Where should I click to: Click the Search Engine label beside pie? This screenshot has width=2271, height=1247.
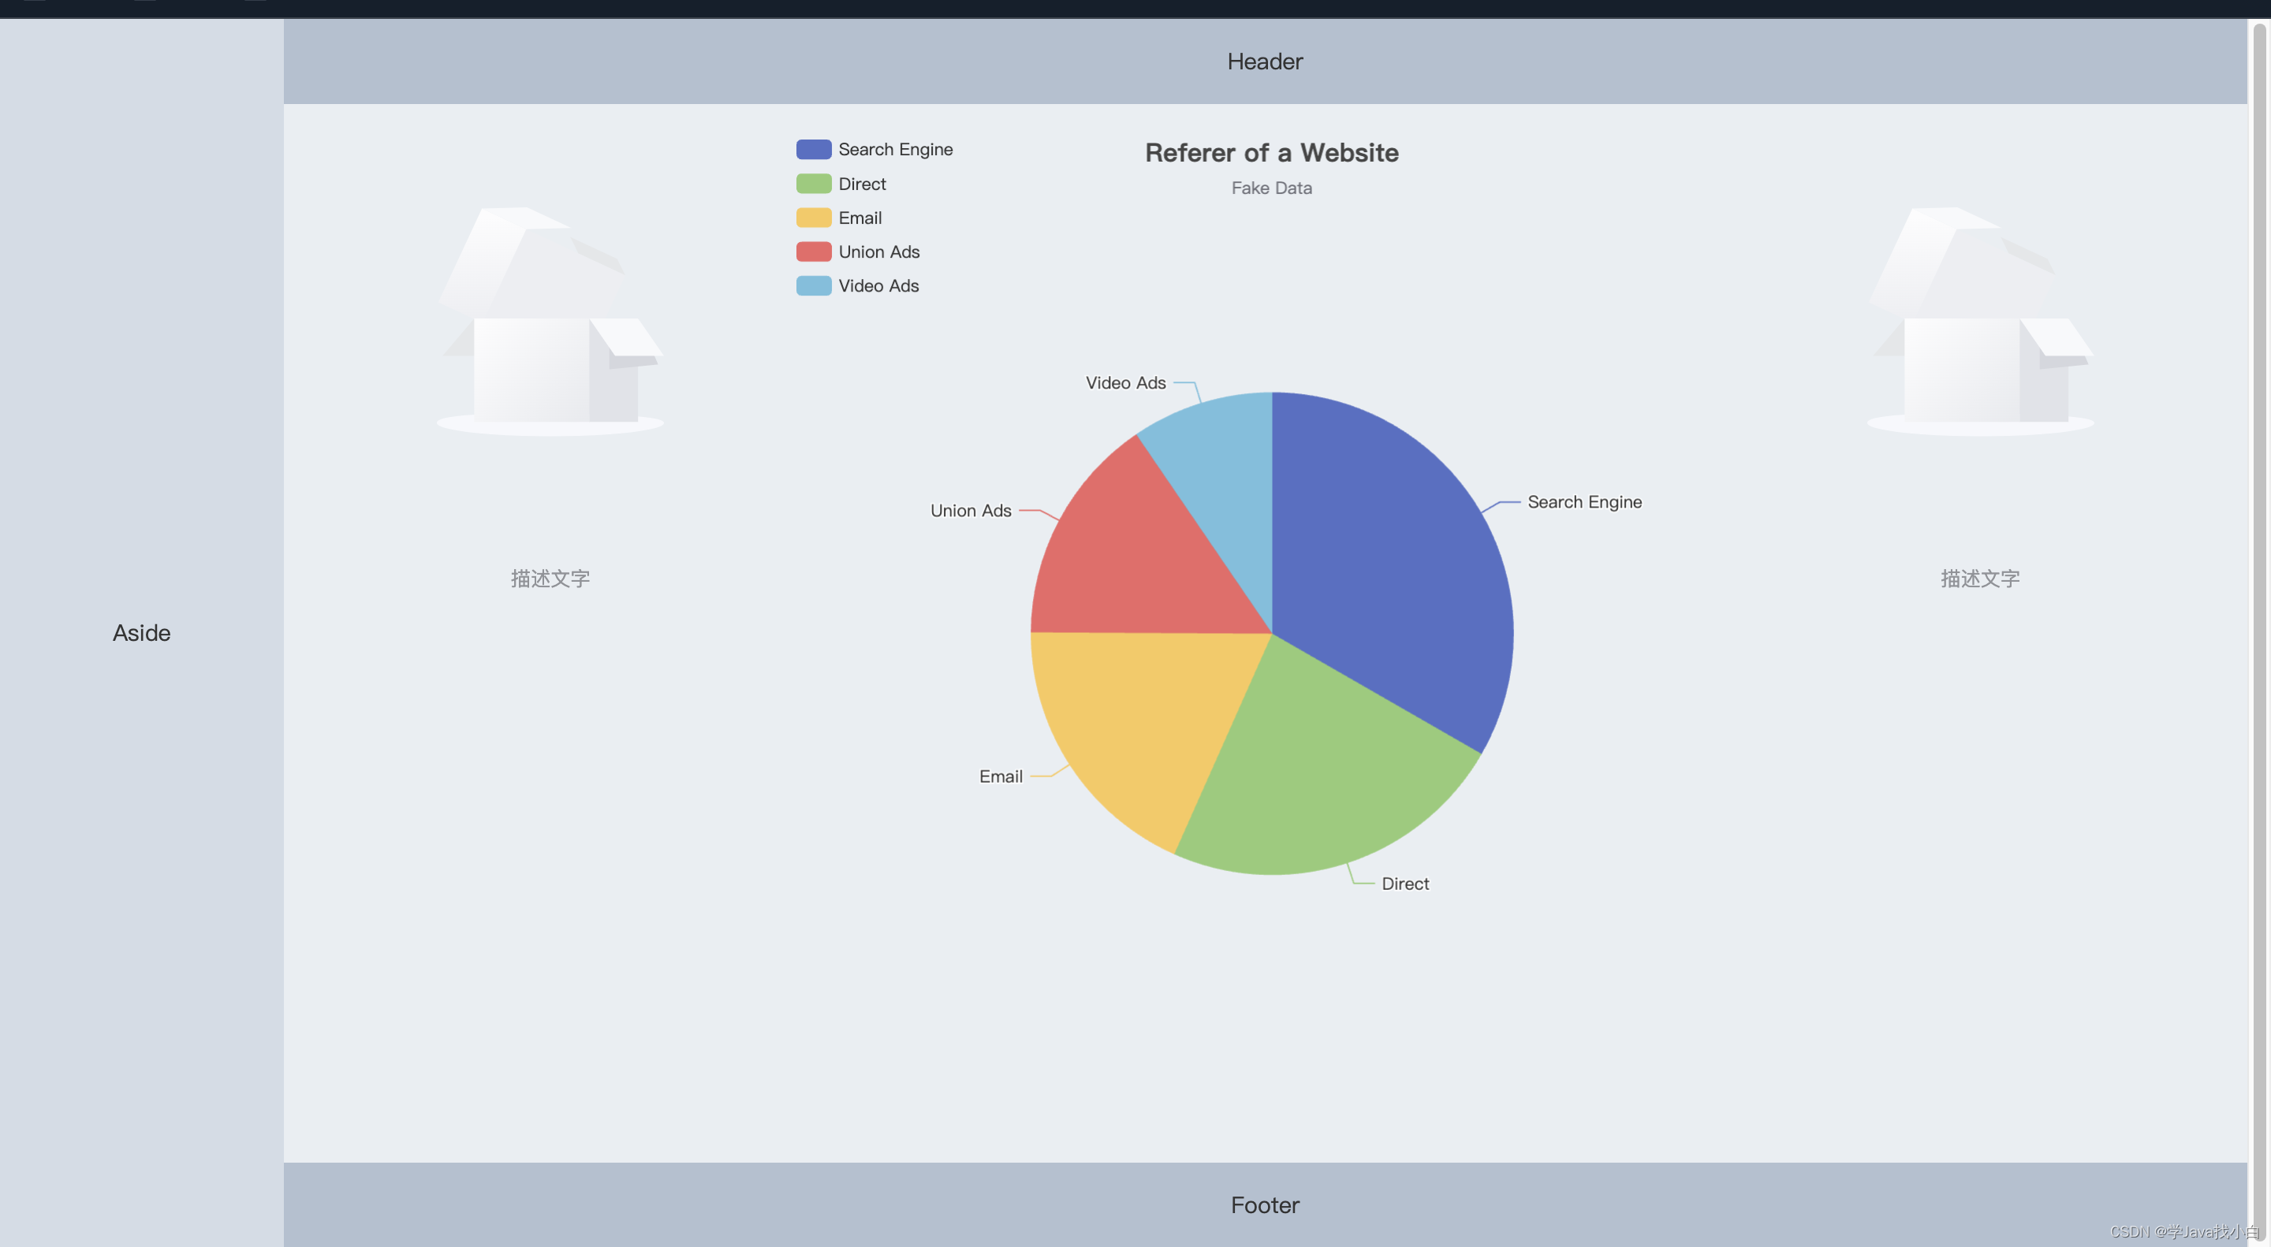1584,501
